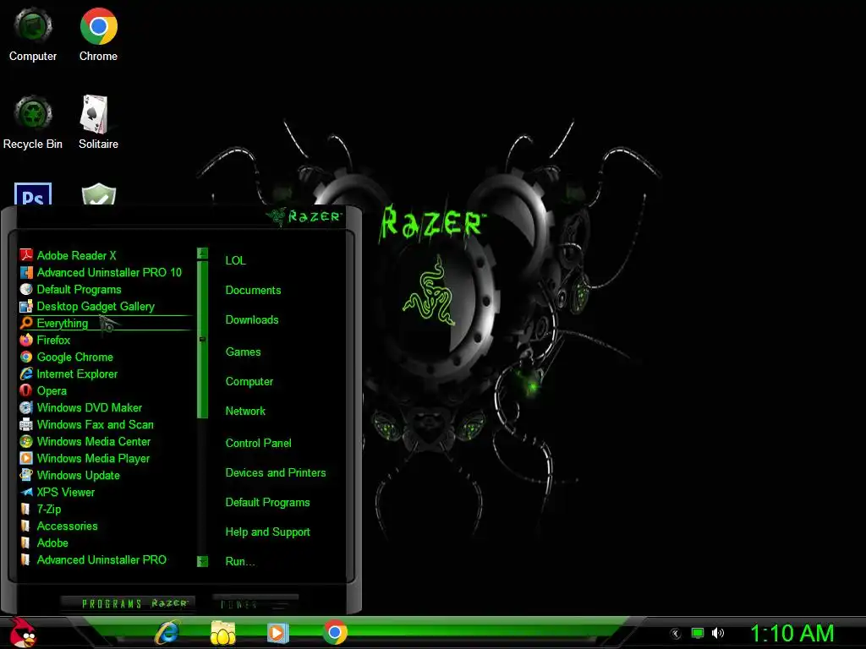The height and width of the screenshot is (649, 866).
Task: Open Games from the start menu
Action: pyautogui.click(x=243, y=352)
